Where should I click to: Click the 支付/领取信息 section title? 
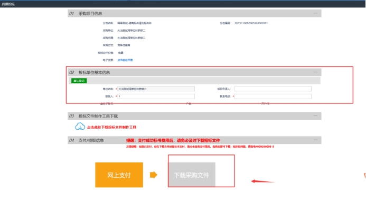pyautogui.click(x=91, y=140)
